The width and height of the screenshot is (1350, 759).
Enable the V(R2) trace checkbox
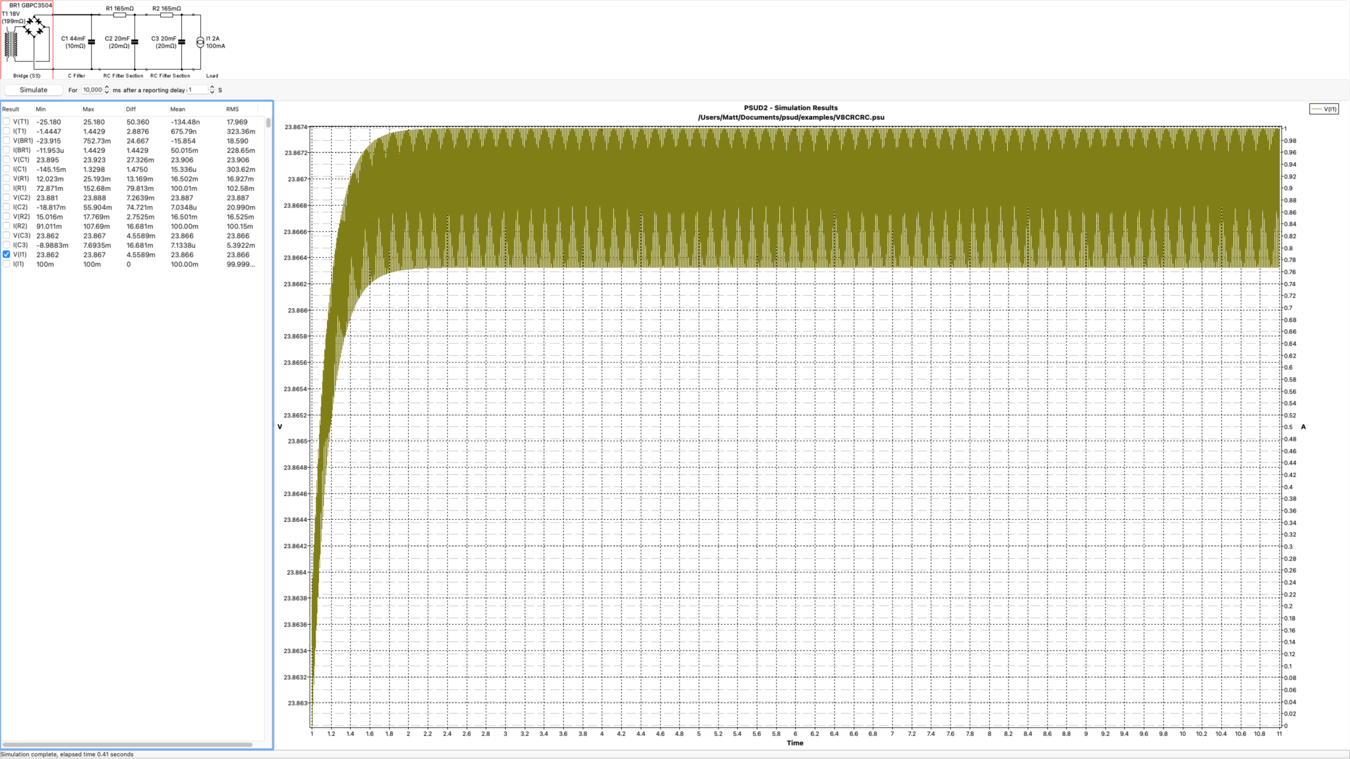(7, 217)
